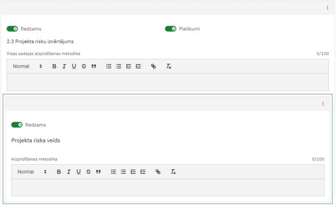Open three-dot menu of Projekta riska veids card
Viewport: 336px width, 205px height.
[x=323, y=104]
